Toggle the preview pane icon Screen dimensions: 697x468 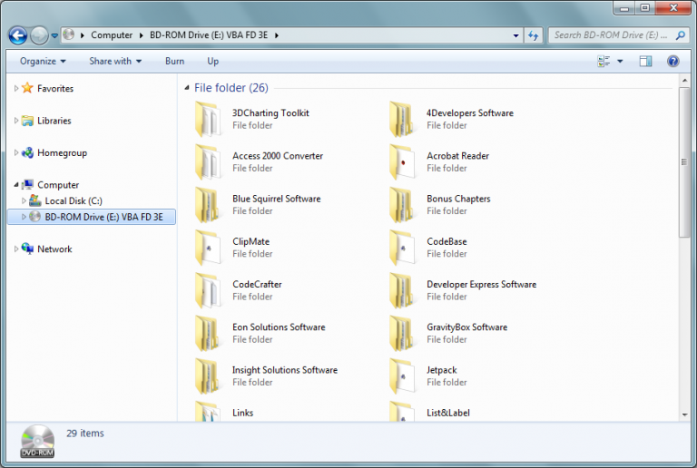click(645, 61)
